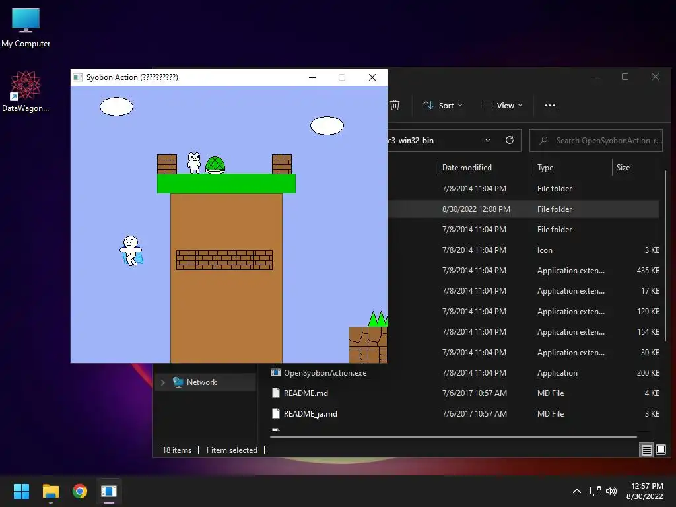Switch to large thumbnails view icon

pyautogui.click(x=660, y=450)
